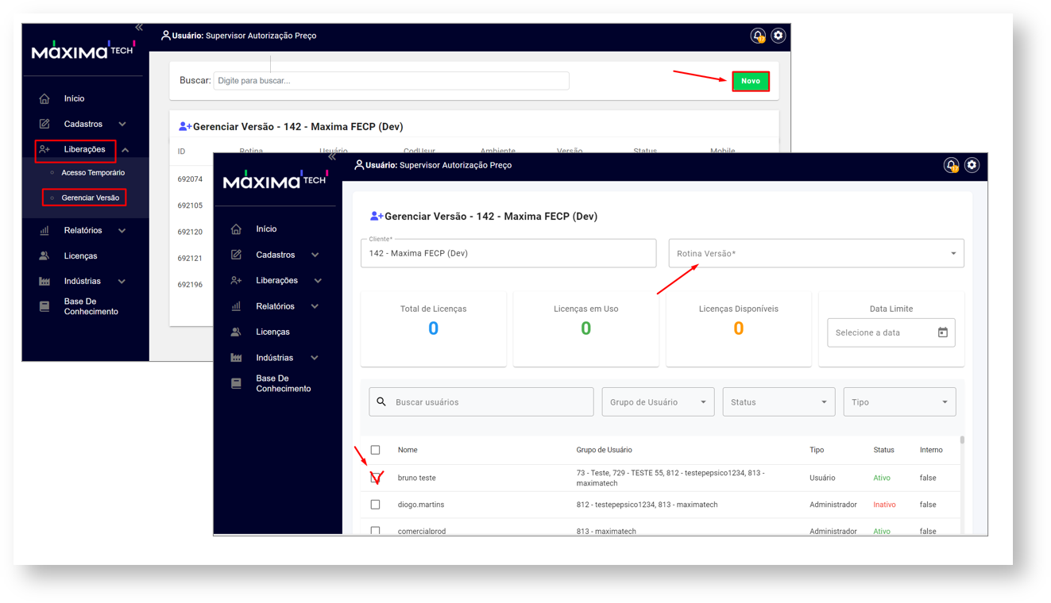
Task: Click settings gear in back window header
Action: pyautogui.click(x=778, y=36)
